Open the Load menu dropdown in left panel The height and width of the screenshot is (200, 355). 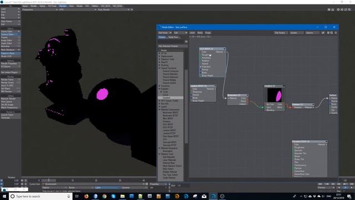[11, 9]
